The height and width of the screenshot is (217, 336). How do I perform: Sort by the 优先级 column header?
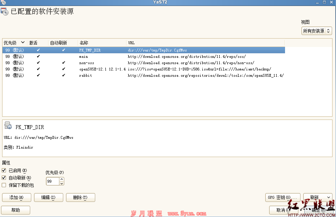pyautogui.click(x=14, y=43)
